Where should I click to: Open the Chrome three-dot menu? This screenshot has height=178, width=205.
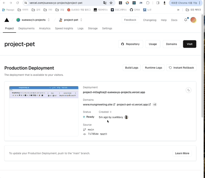[200, 3]
